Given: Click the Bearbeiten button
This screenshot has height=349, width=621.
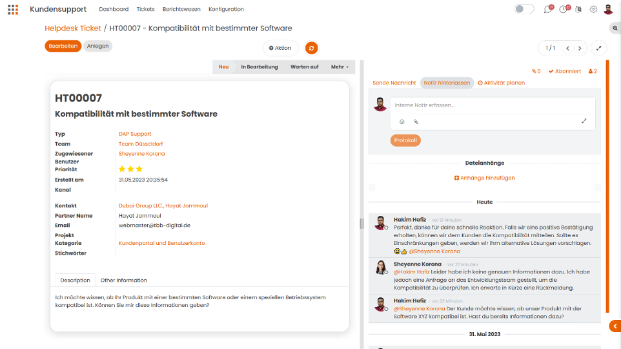Looking at the screenshot, I should point(63,46).
